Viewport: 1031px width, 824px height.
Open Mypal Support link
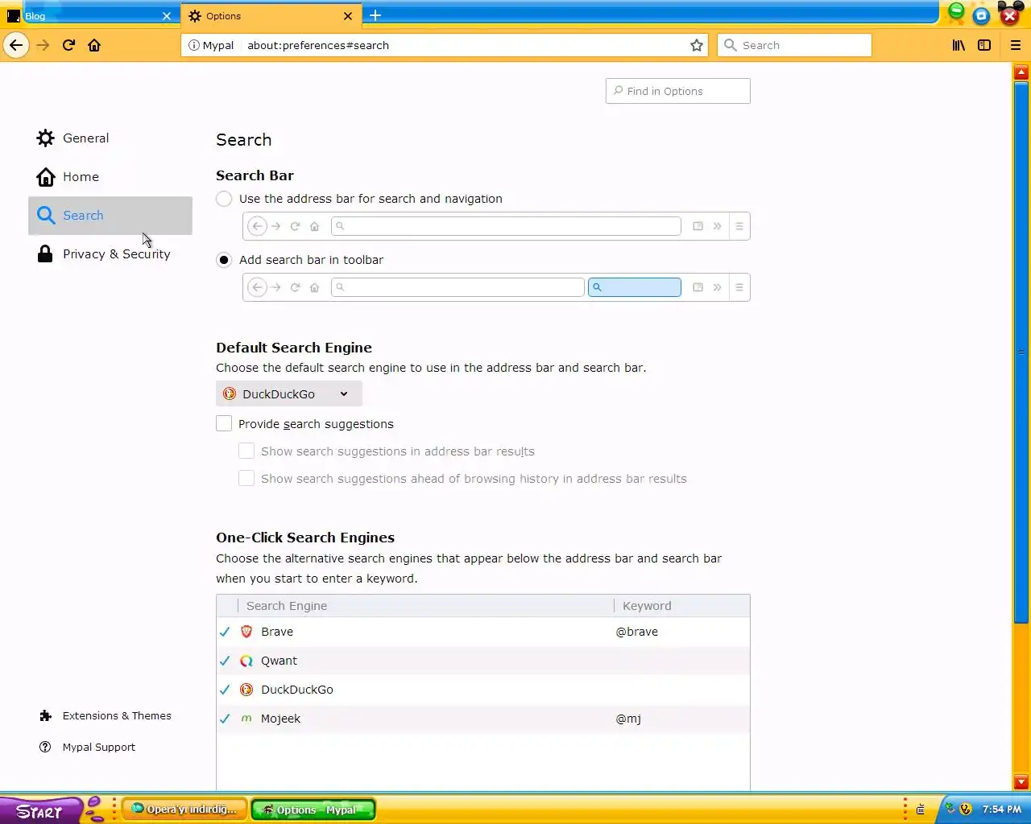pyautogui.click(x=87, y=747)
